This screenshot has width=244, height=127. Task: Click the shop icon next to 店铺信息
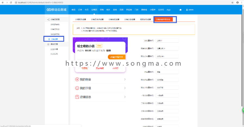click(77, 97)
